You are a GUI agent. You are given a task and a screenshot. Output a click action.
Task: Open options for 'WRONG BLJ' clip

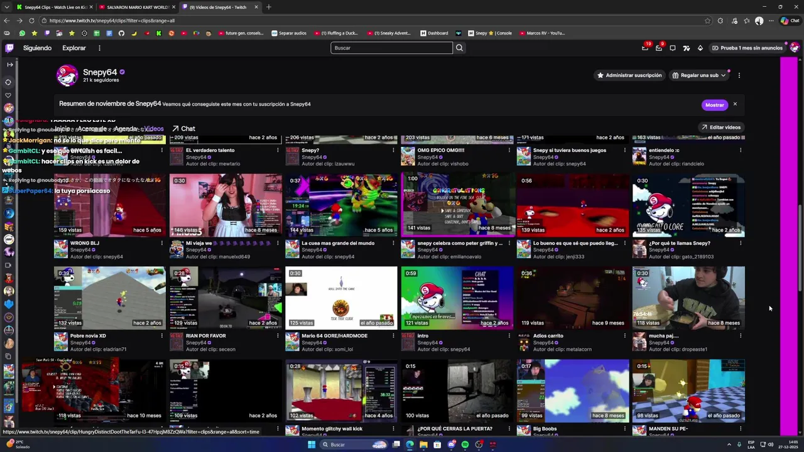[162, 243]
